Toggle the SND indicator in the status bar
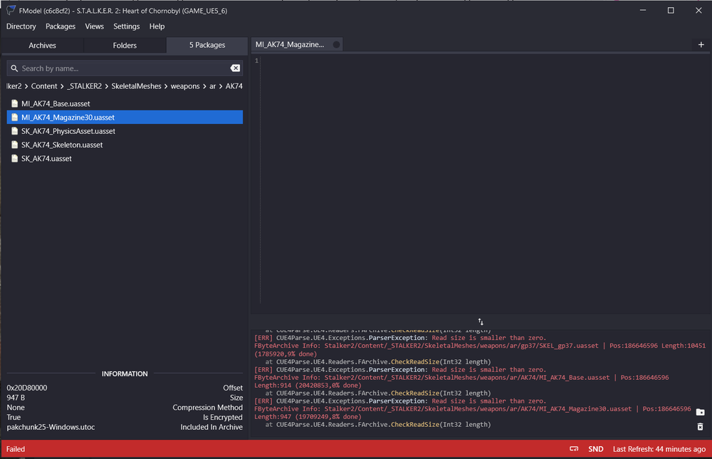 pos(596,449)
